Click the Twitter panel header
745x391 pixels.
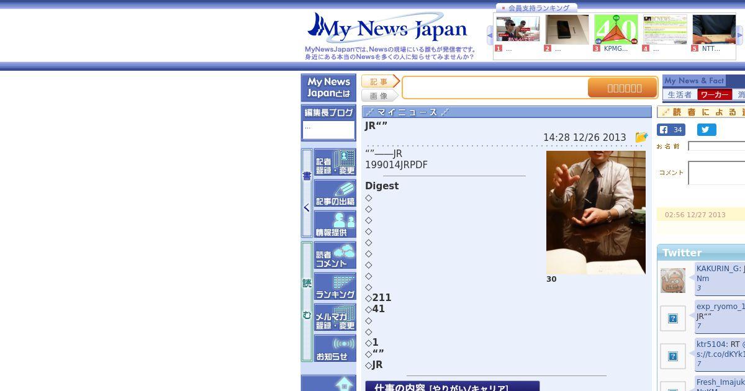coord(702,253)
